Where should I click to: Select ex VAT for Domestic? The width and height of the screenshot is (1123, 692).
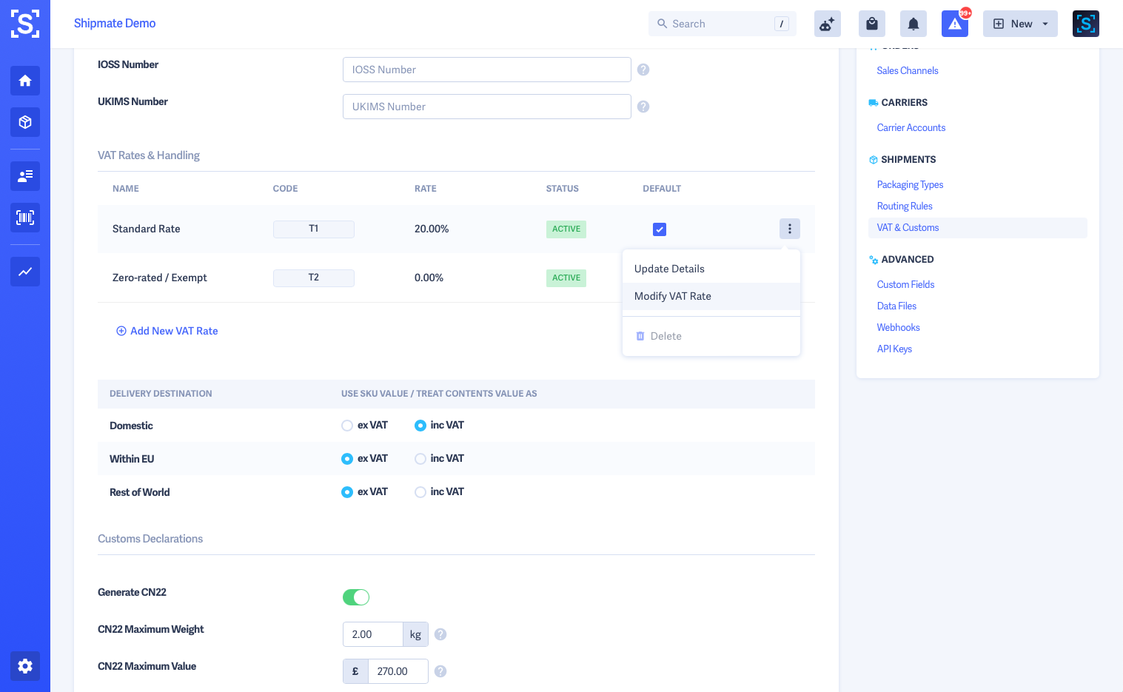tap(347, 426)
